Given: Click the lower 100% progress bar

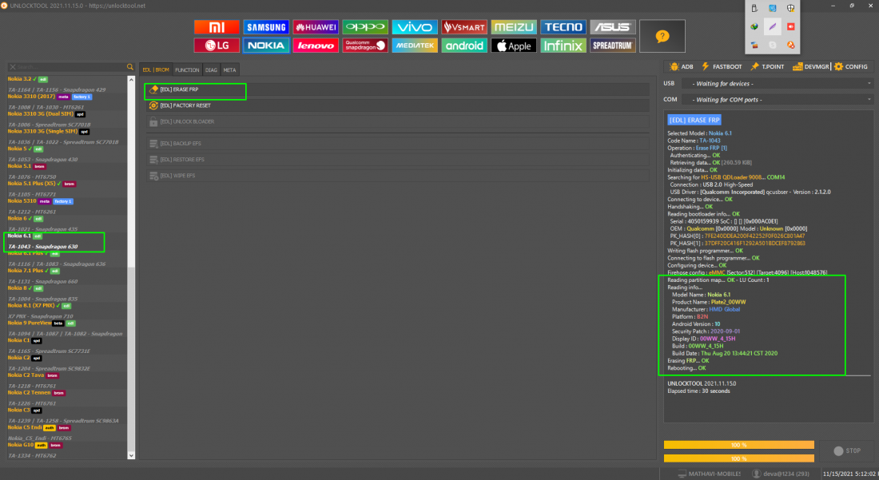Looking at the screenshot, I should pyautogui.click(x=739, y=458).
